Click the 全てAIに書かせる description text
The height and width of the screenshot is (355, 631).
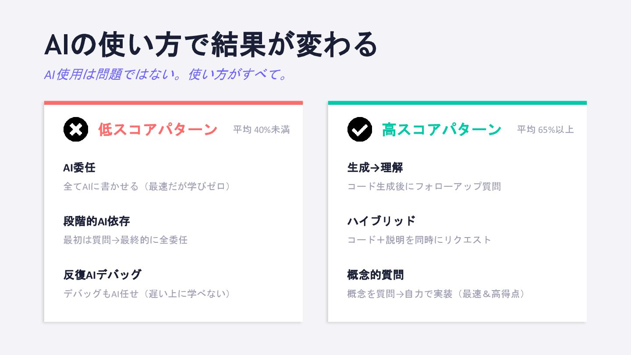(147, 186)
